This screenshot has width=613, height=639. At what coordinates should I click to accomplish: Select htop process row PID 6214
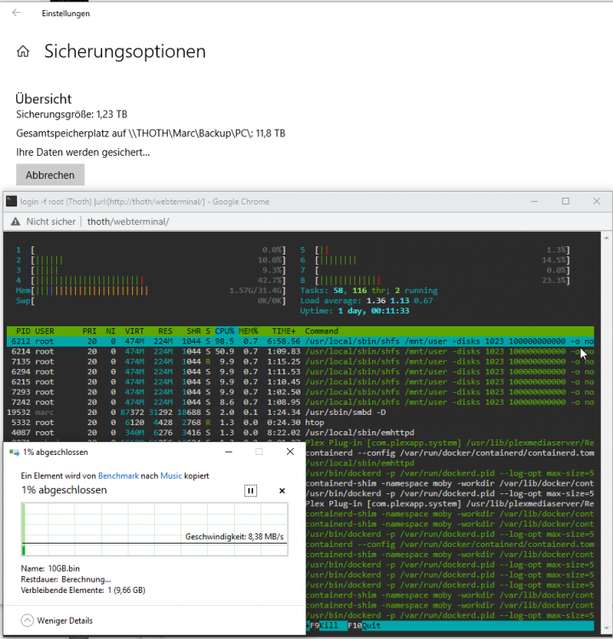coord(301,351)
